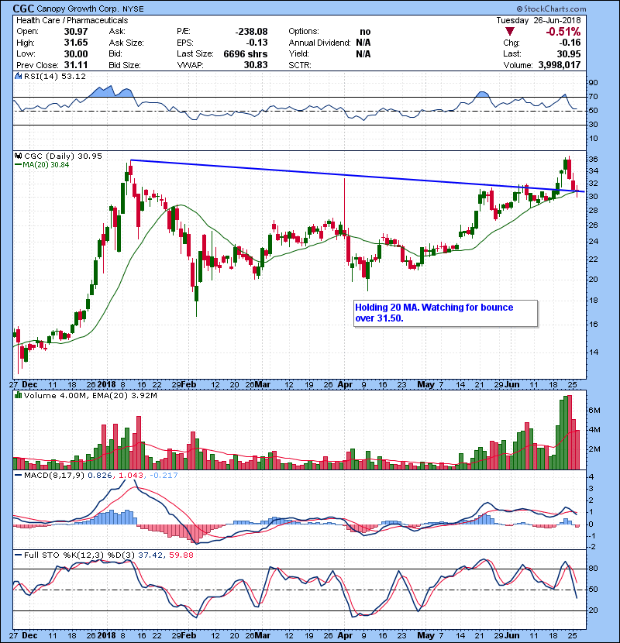Click the Last Size value 6696 shrs

[x=246, y=53]
